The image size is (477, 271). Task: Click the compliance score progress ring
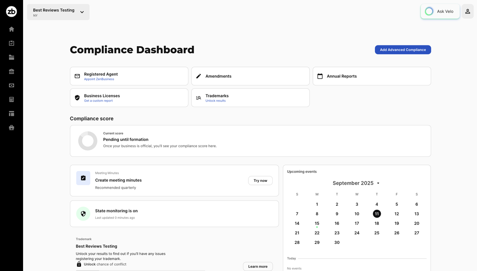[x=87, y=140]
